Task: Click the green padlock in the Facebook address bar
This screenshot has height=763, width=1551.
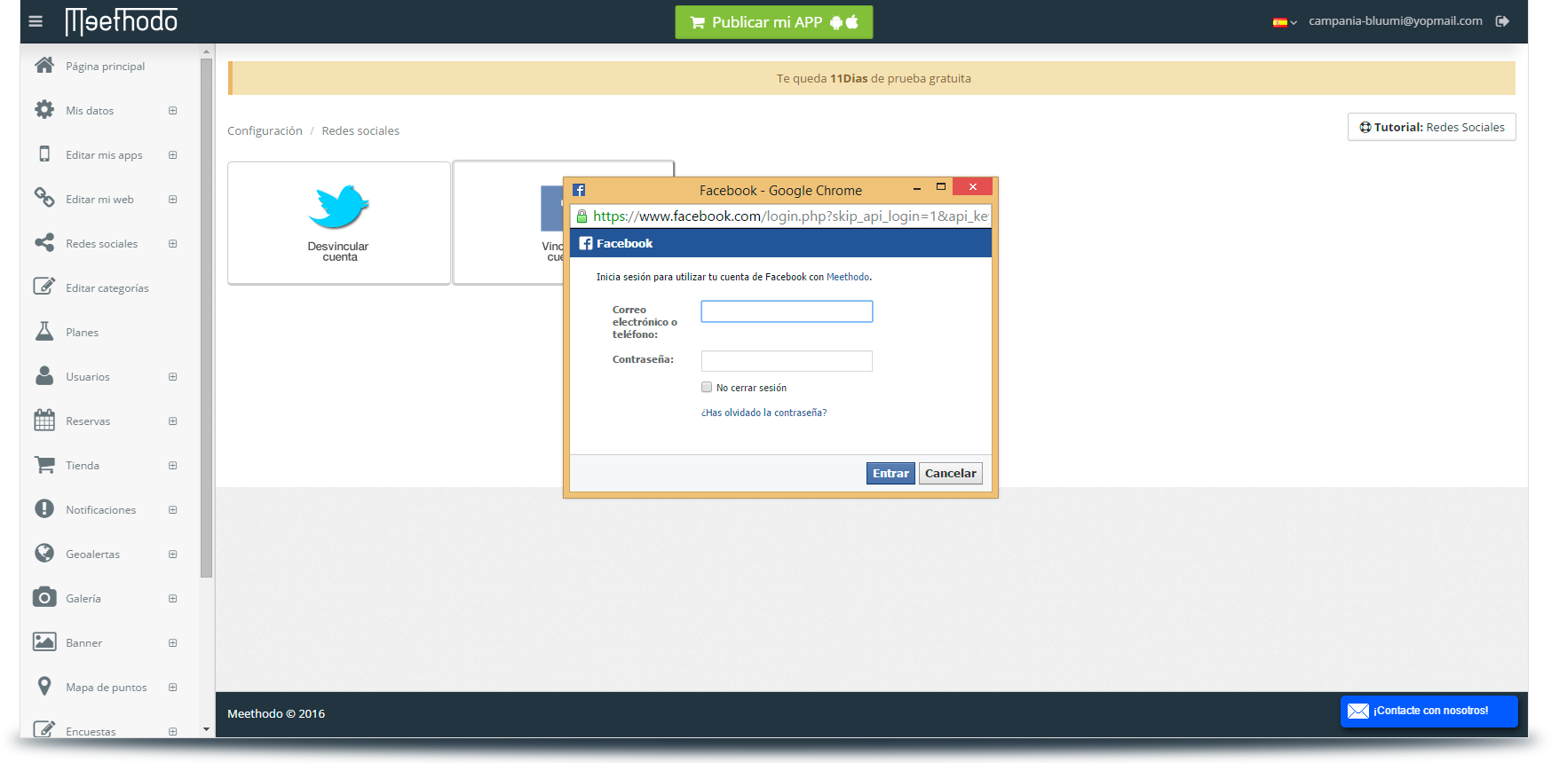Action: 582,216
